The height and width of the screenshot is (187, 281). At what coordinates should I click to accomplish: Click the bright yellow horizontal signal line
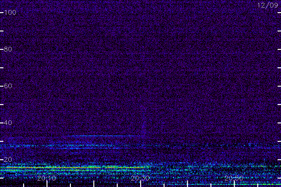[75, 168]
